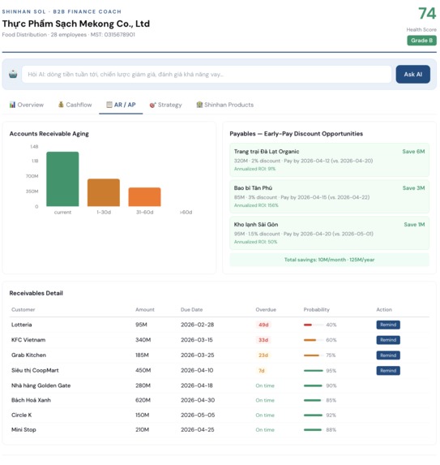This screenshot has width=440, height=465.
Task: Click the Overview chart icon
Action: coord(12,105)
